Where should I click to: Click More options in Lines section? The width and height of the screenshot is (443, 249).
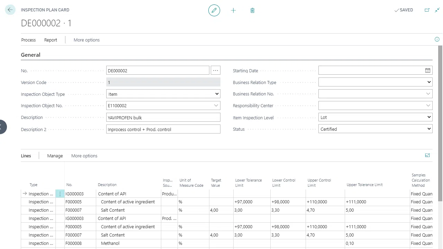84,156
